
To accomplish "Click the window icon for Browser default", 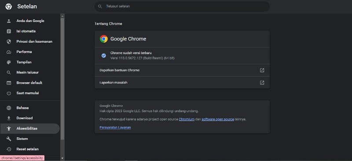I will [9, 83].
